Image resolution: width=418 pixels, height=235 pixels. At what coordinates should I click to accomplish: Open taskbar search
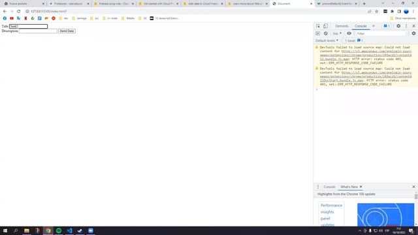[16, 230]
